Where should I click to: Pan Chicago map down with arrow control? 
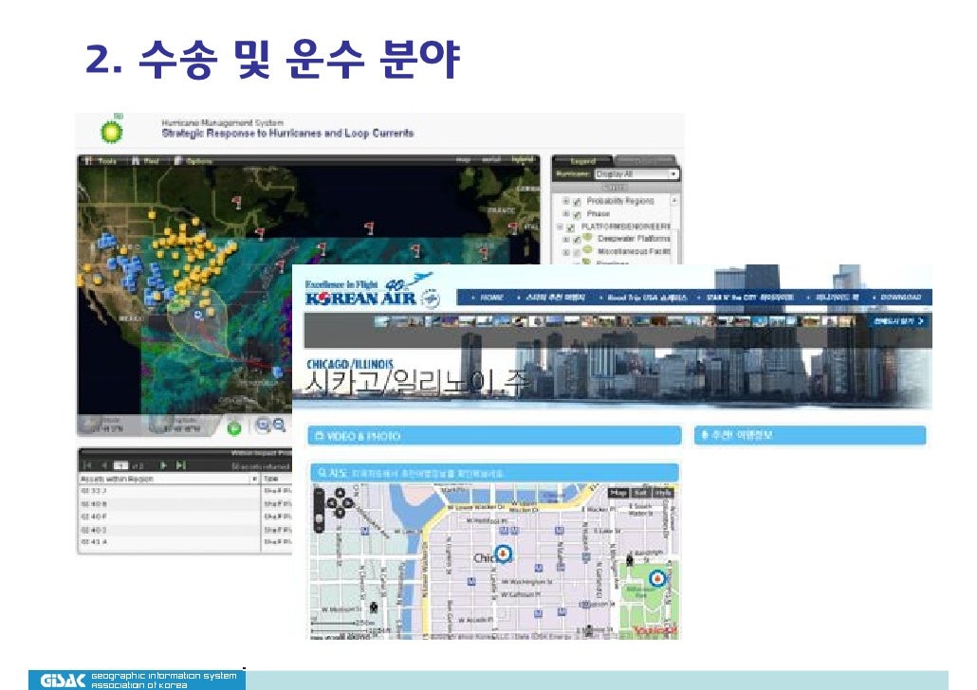point(341,513)
